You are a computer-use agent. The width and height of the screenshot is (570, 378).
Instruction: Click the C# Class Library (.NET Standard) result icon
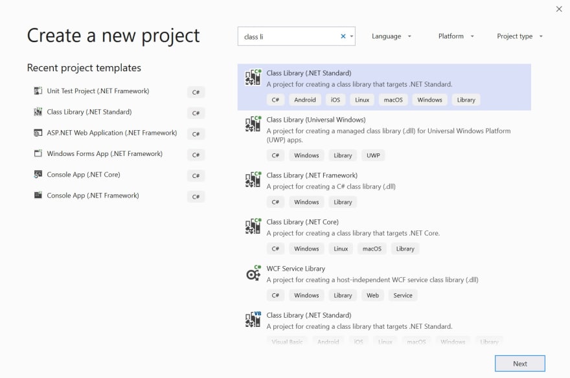click(253, 77)
